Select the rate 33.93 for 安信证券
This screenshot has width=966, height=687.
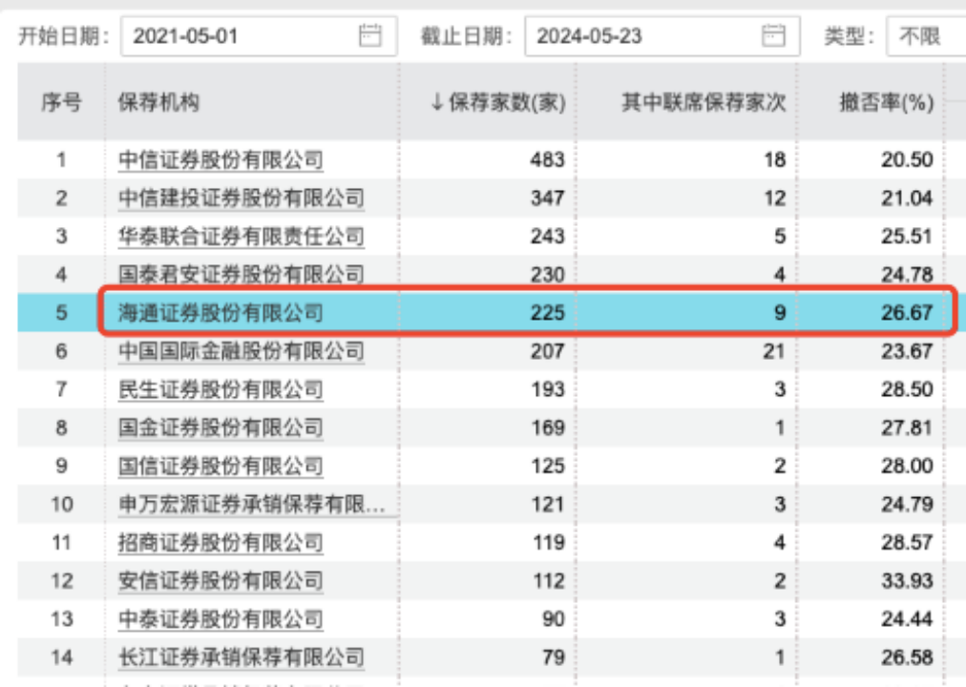[907, 580]
